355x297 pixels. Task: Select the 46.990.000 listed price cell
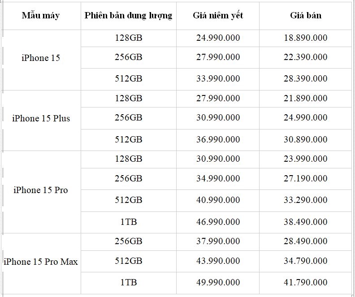[x=218, y=222]
